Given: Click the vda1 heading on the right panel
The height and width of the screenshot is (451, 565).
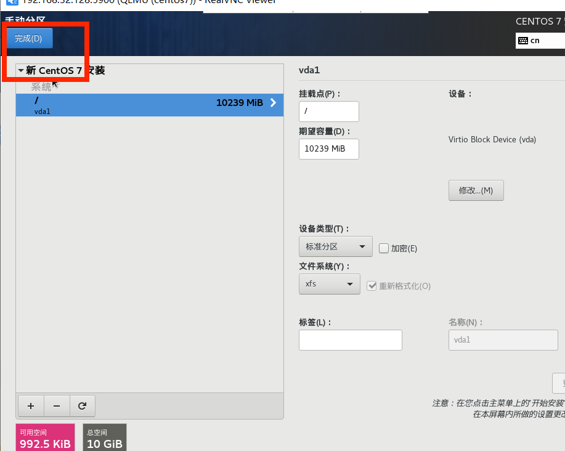Looking at the screenshot, I should coord(309,70).
